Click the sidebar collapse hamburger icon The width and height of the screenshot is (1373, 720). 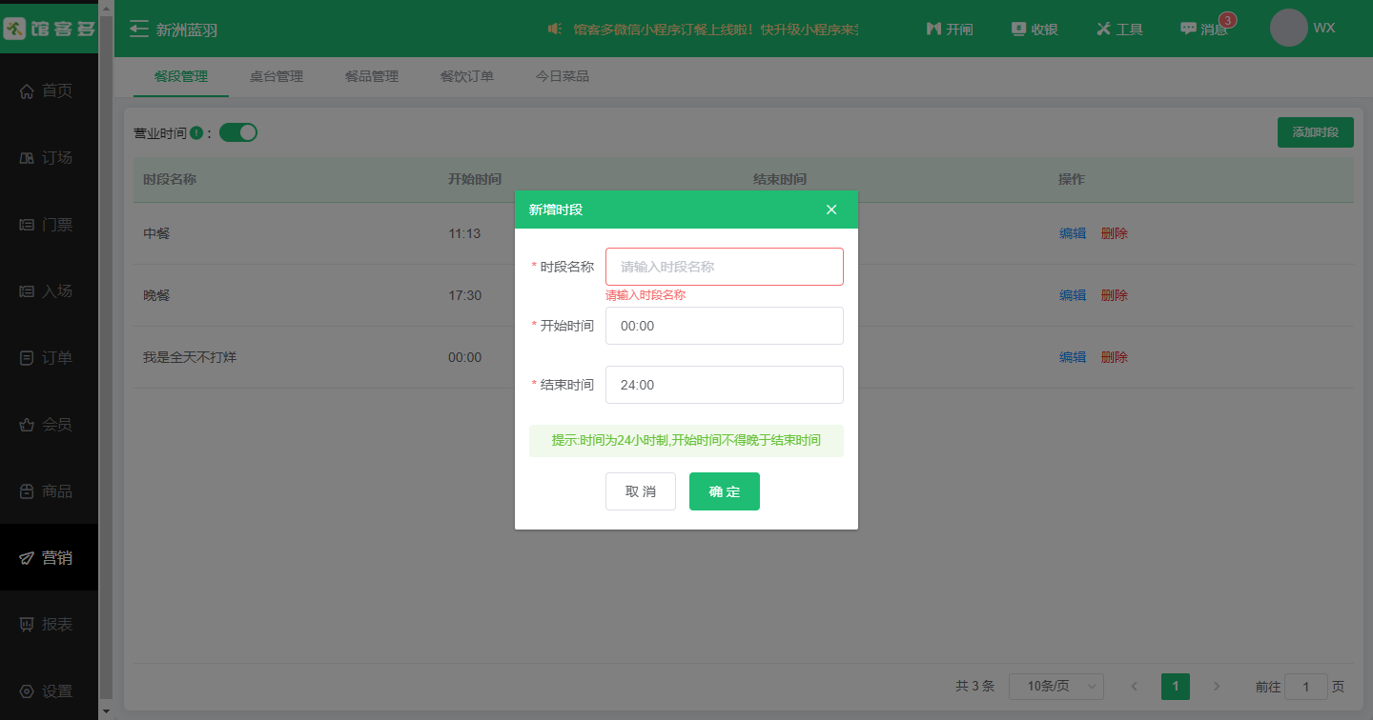tap(139, 30)
